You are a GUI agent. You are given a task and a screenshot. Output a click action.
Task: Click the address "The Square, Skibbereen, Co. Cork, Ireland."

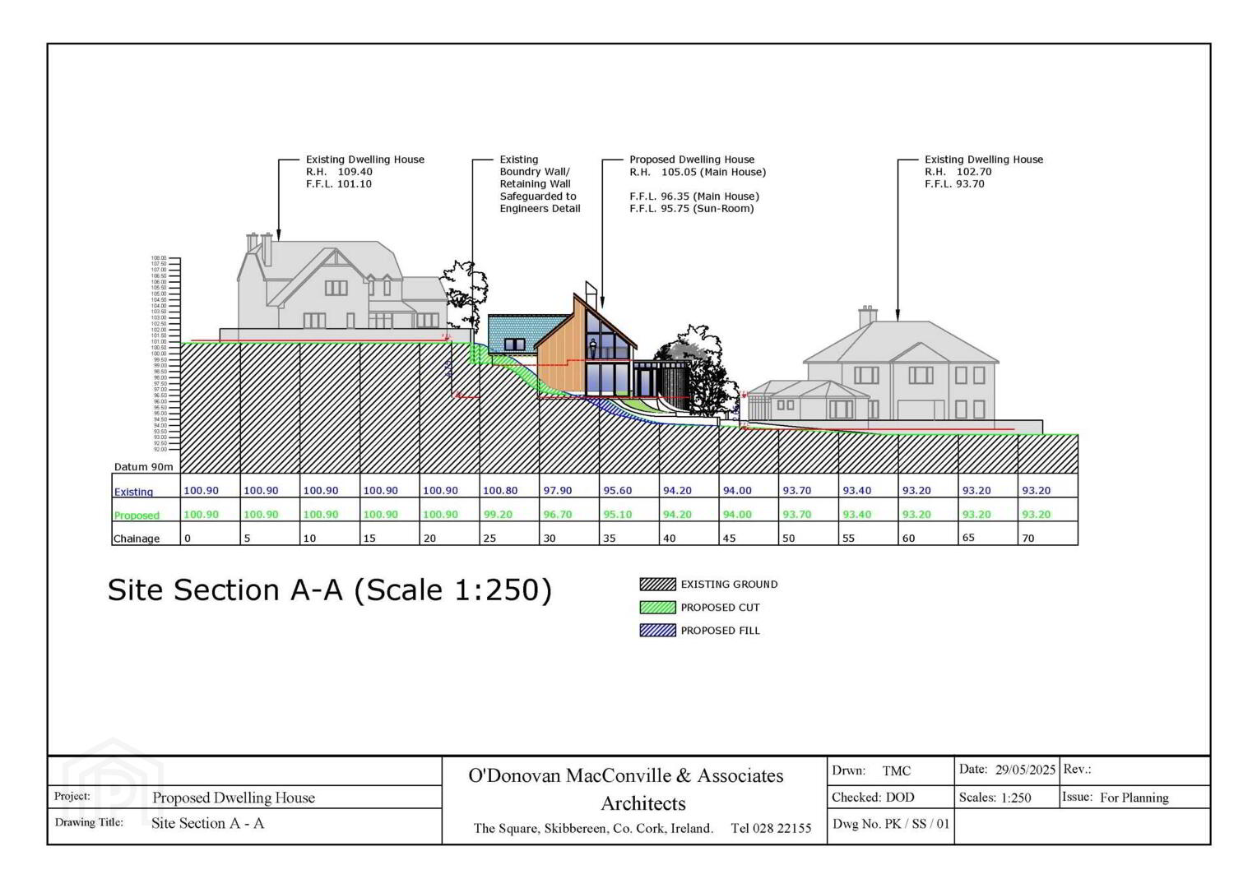pos(593,828)
